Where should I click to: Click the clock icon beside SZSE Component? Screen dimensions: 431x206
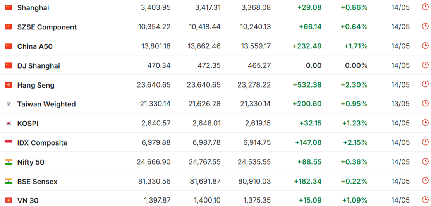pos(425,26)
